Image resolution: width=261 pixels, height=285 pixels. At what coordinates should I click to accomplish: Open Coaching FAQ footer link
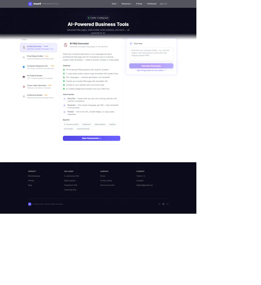click(70, 190)
